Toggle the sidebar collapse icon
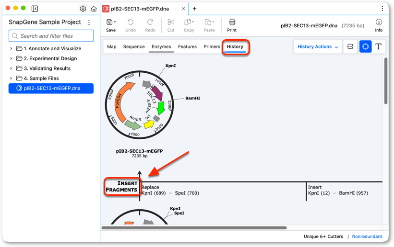This screenshot has height=247, width=394. pyautogui.click(x=35, y=9)
